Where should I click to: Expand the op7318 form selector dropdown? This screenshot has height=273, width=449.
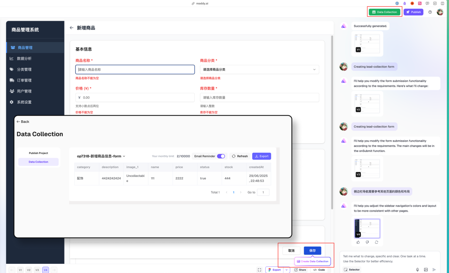pyautogui.click(x=101, y=156)
